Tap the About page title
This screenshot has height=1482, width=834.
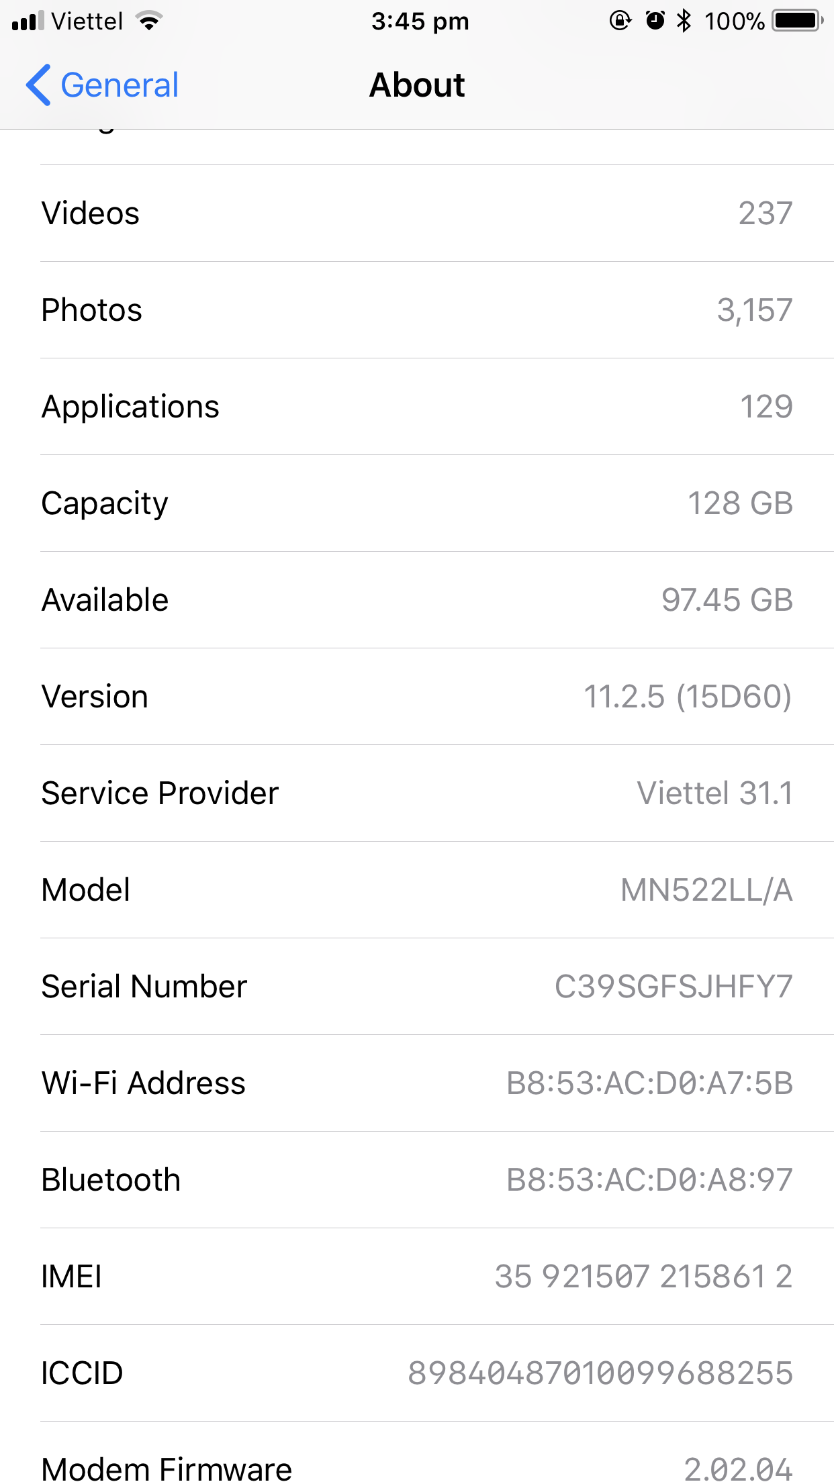[x=417, y=85]
